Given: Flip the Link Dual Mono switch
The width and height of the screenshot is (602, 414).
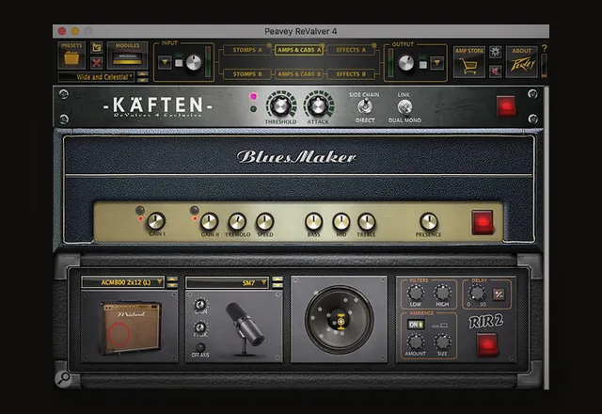Looking at the screenshot, I should (x=404, y=105).
